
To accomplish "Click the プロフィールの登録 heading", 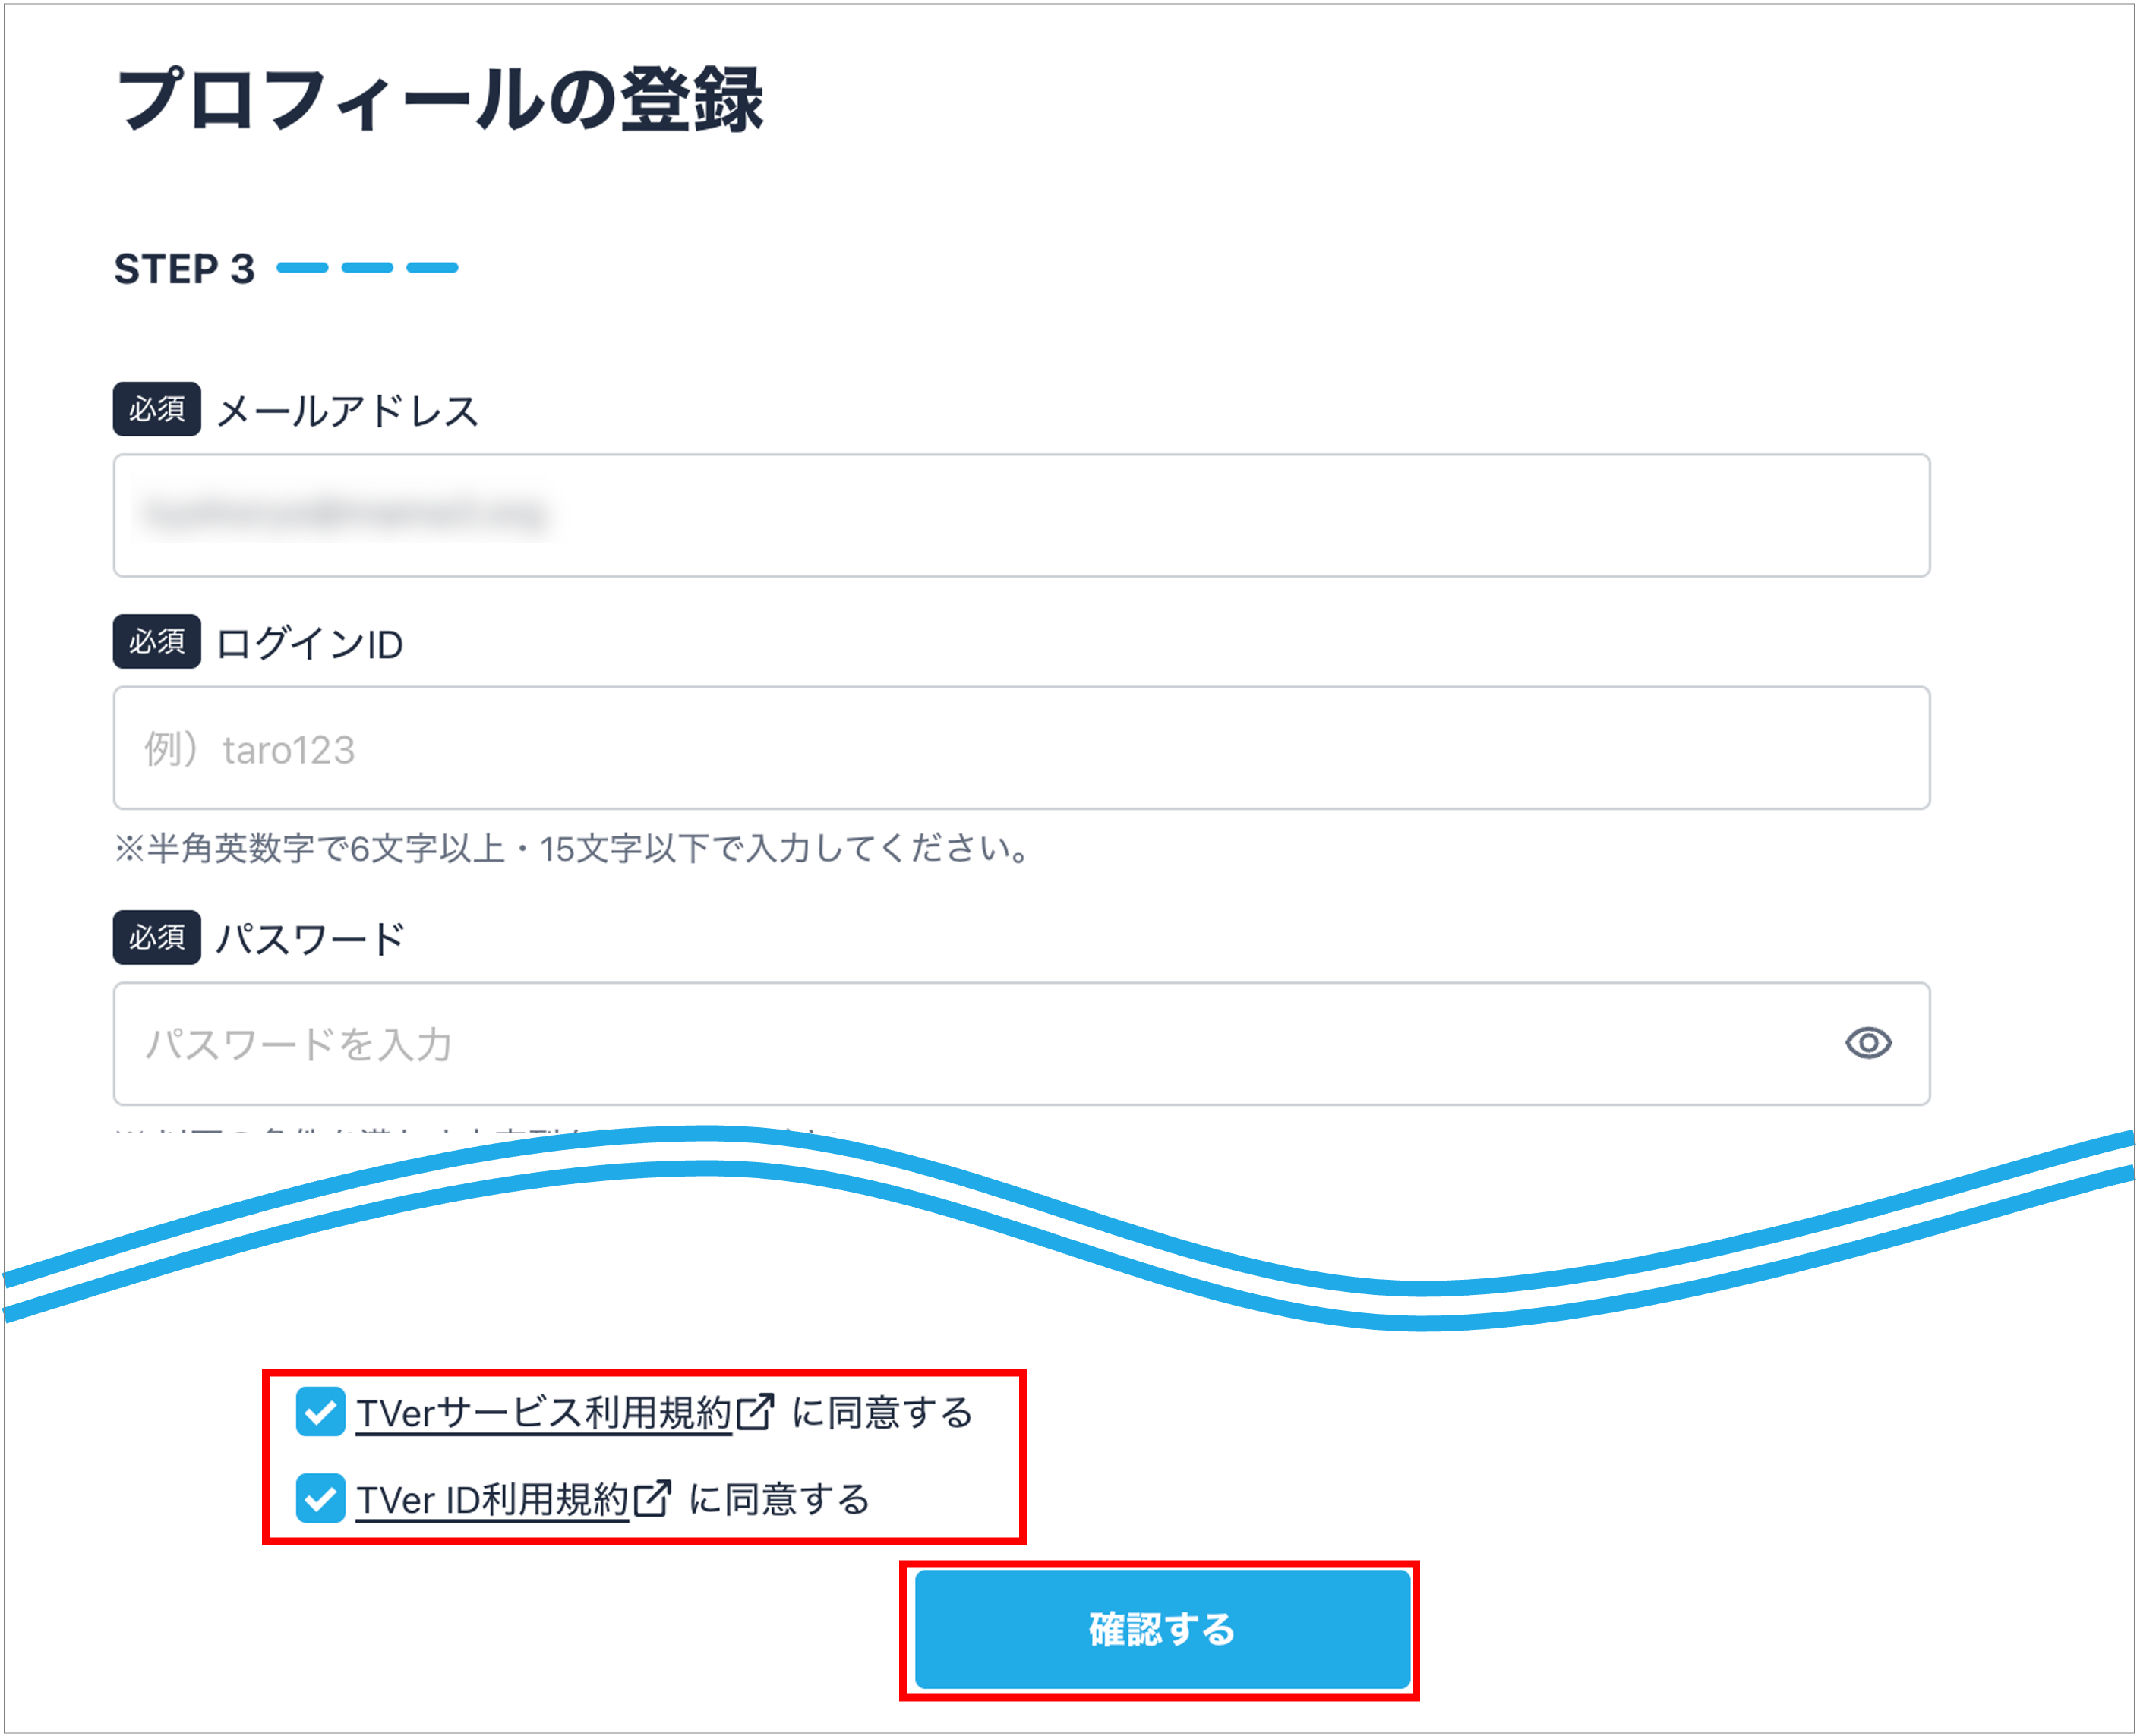I will coord(440,100).
